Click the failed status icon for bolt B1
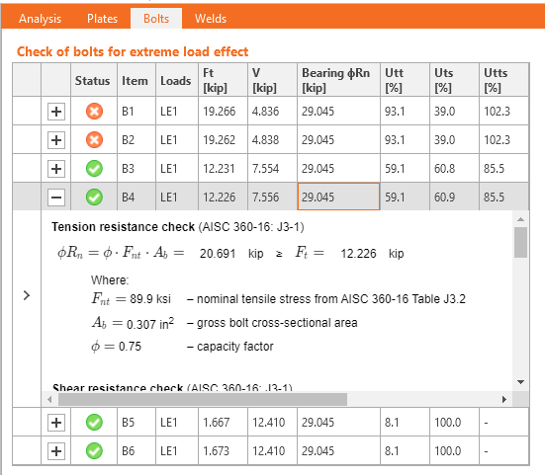The height and width of the screenshot is (475, 545). click(94, 112)
